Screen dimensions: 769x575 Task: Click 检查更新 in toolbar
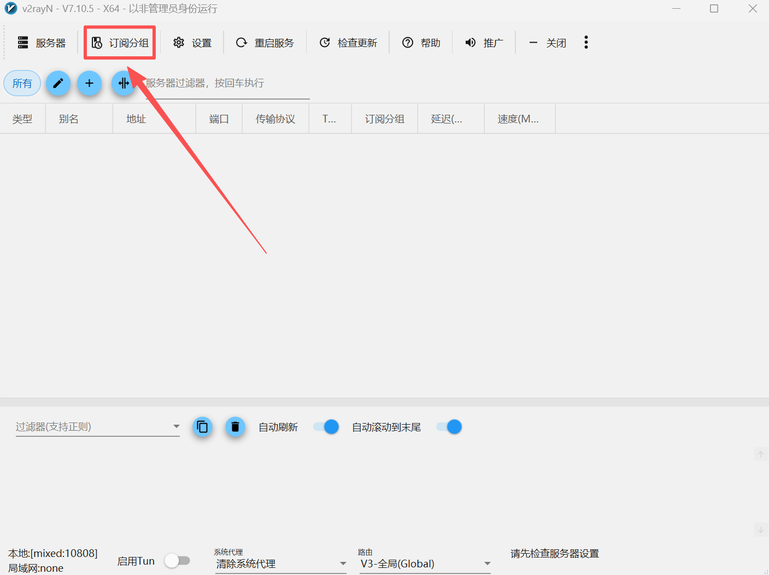tap(348, 43)
